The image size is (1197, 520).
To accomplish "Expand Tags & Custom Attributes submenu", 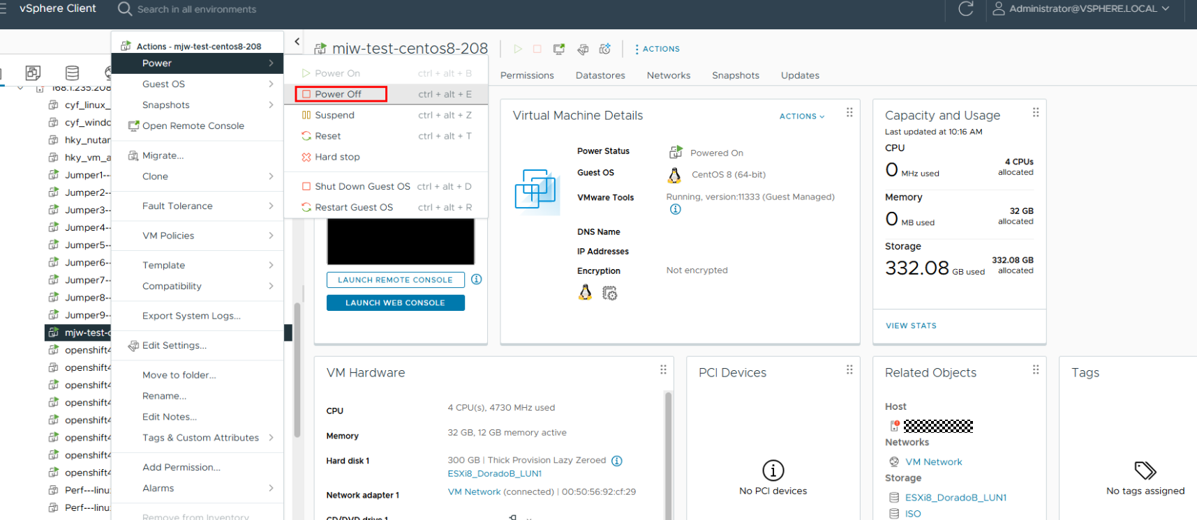I will [x=198, y=438].
